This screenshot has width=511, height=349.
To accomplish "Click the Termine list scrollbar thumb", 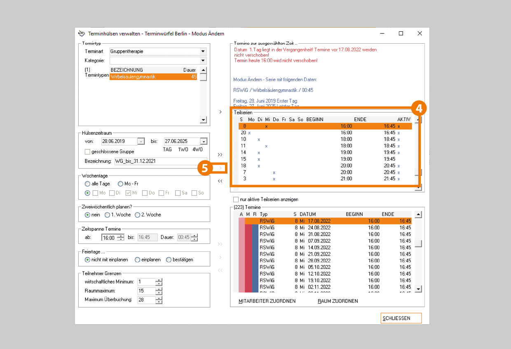I will [418, 244].
